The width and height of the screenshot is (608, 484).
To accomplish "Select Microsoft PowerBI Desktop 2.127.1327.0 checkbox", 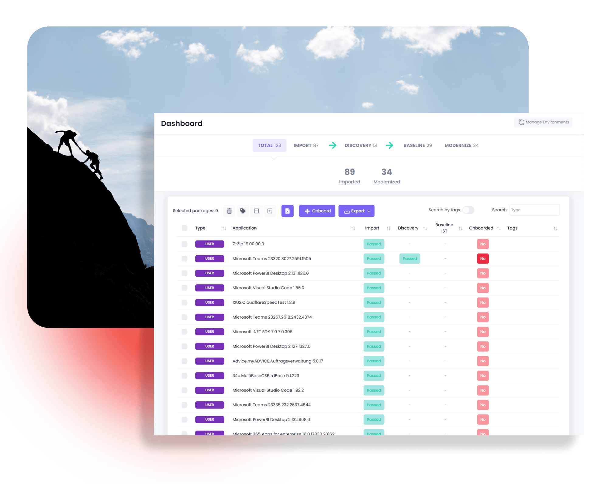I will [185, 346].
